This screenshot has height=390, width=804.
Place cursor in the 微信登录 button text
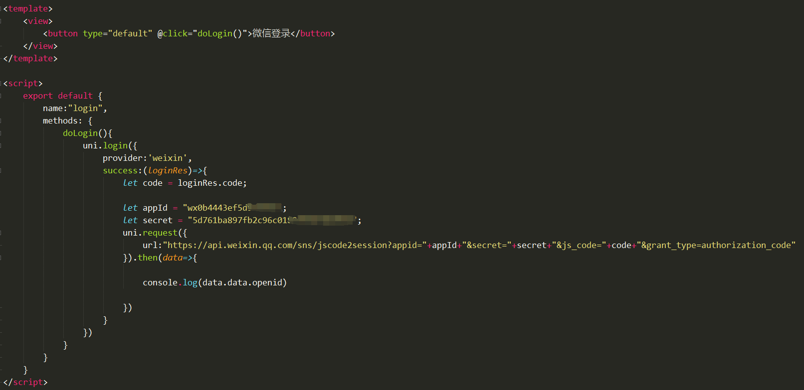pos(271,33)
